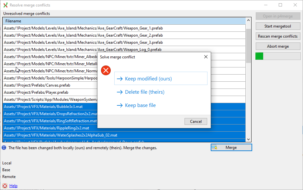The image size is (303, 190).
Task: Click the Start mergetool button
Action: pyautogui.click(x=278, y=26)
